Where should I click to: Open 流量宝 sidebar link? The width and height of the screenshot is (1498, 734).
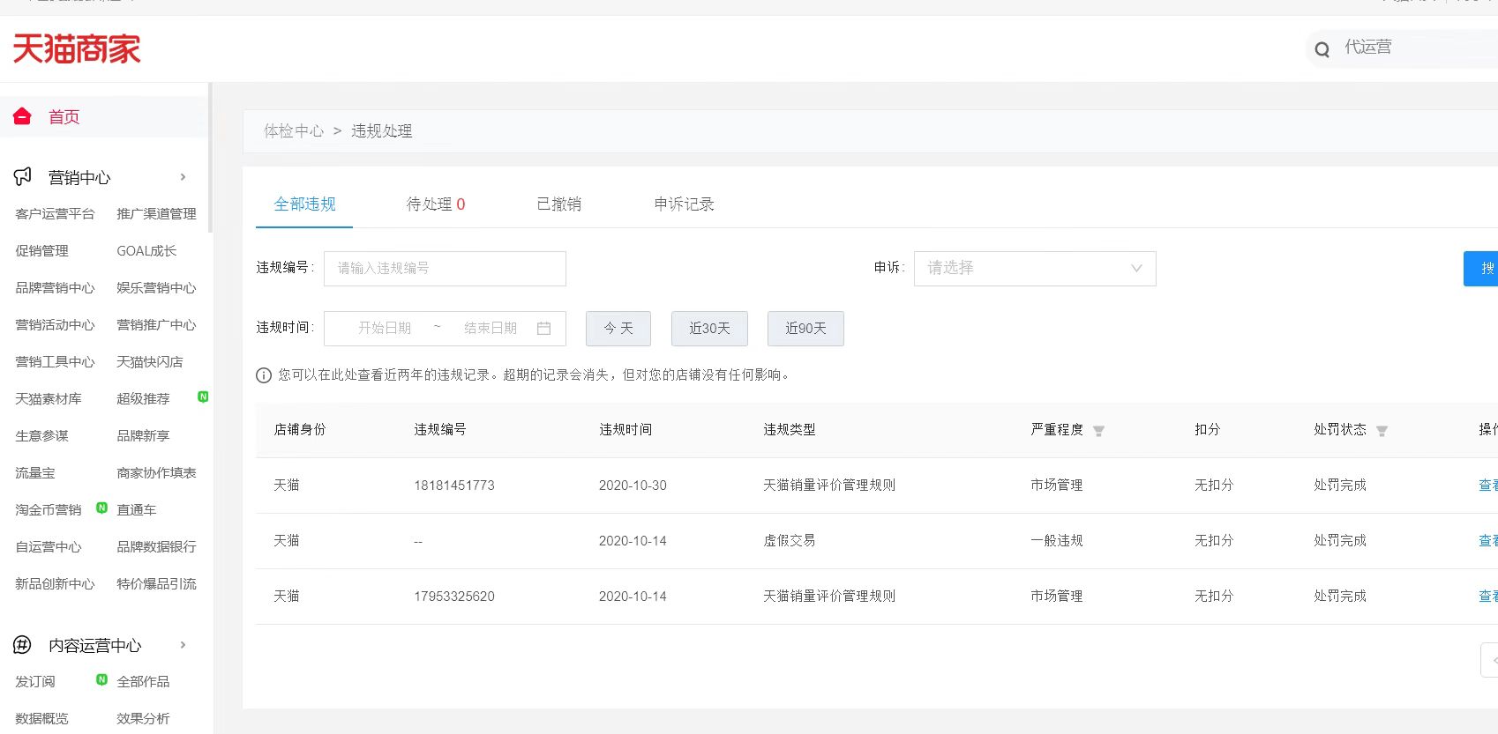35,473
